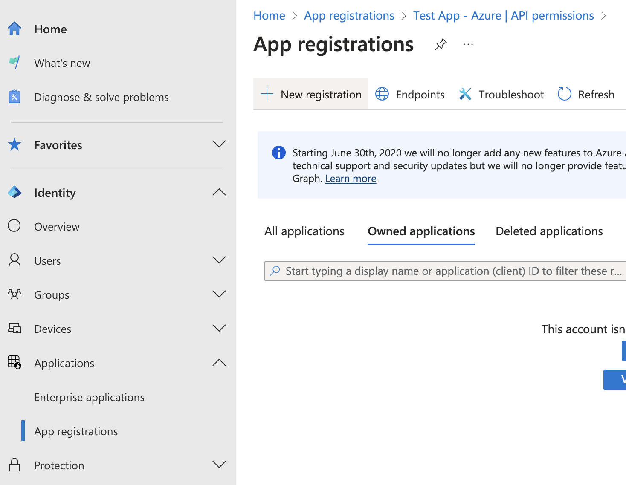Viewport: 626px width, 485px height.
Task: Expand the Groups submenu
Action: 219,294
